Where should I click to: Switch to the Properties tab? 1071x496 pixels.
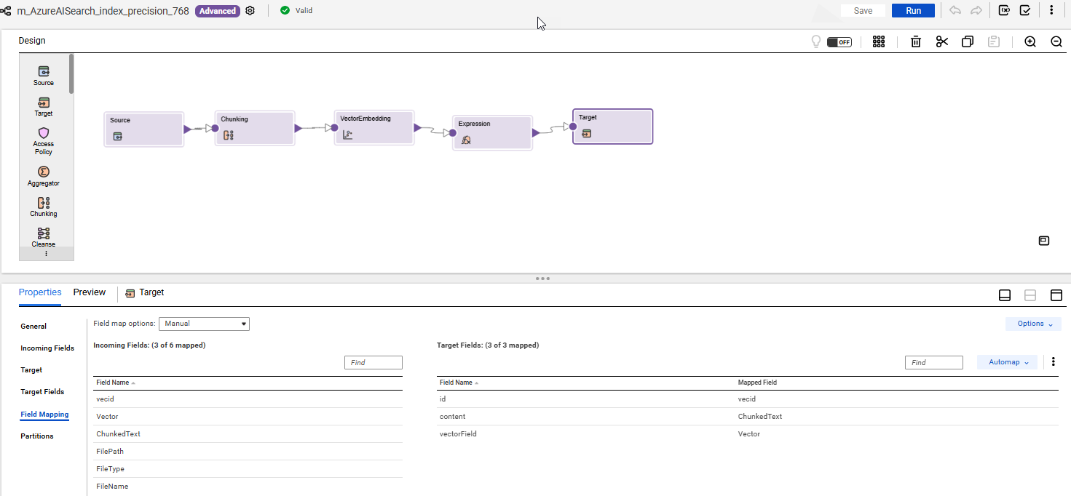(40, 292)
